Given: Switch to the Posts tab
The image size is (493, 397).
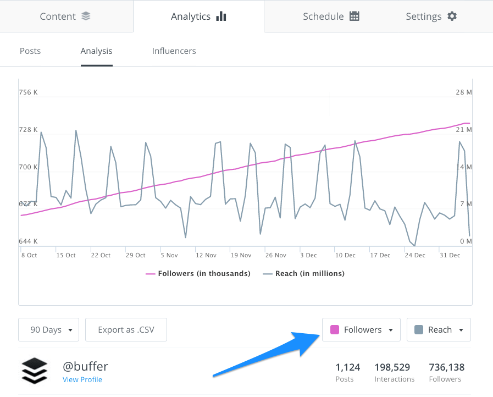Looking at the screenshot, I should [x=30, y=51].
